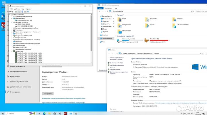This screenshot has width=207, height=115.
Task: Click the Task View taskbar button
Action: pyautogui.click(x=39, y=113)
